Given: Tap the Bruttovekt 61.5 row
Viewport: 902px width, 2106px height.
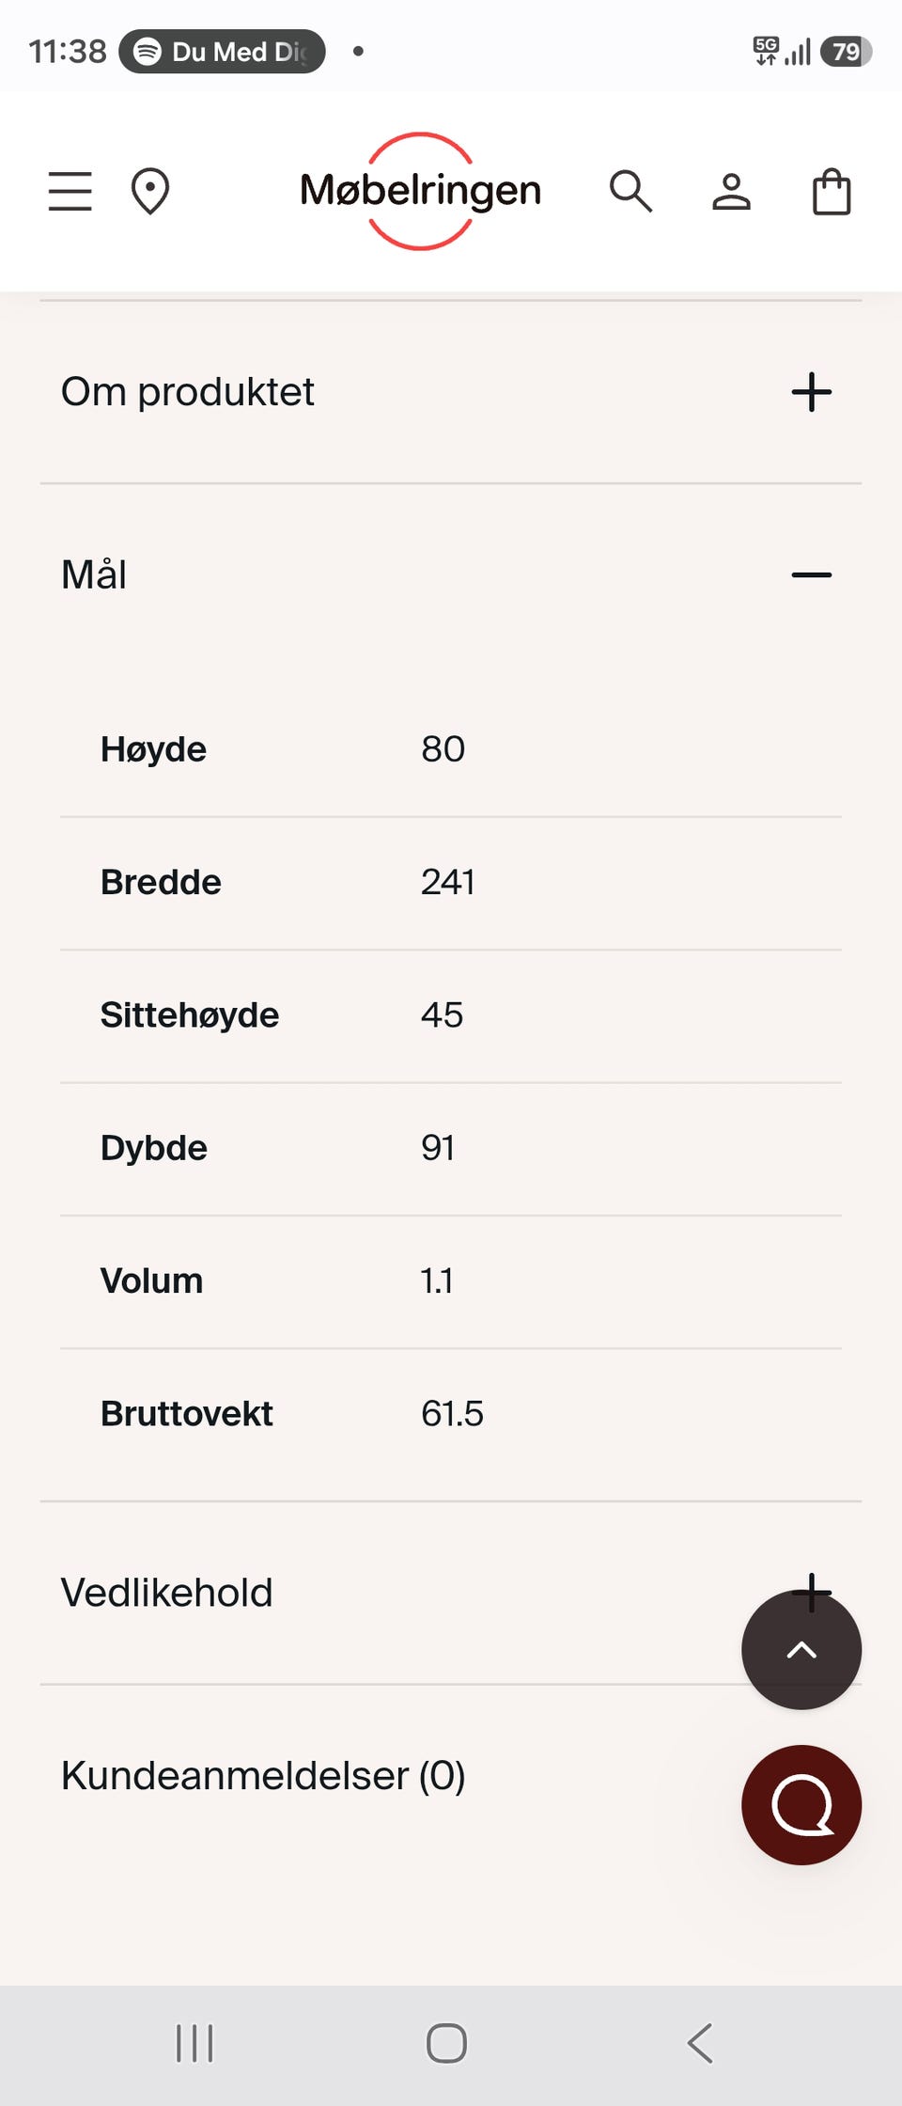Looking at the screenshot, I should pyautogui.click(x=451, y=1414).
